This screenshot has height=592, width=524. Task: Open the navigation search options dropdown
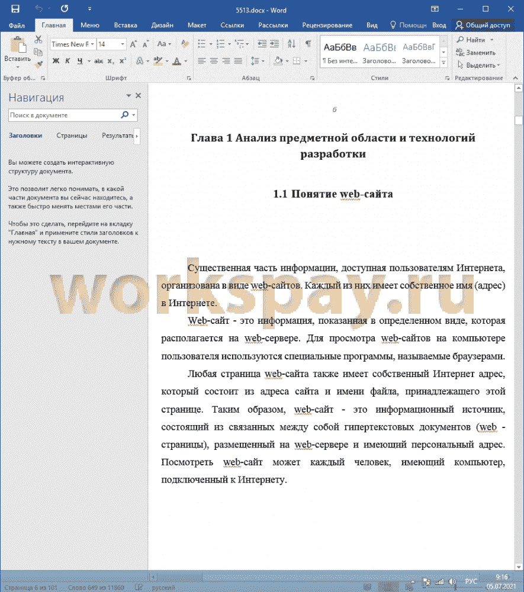click(x=134, y=115)
